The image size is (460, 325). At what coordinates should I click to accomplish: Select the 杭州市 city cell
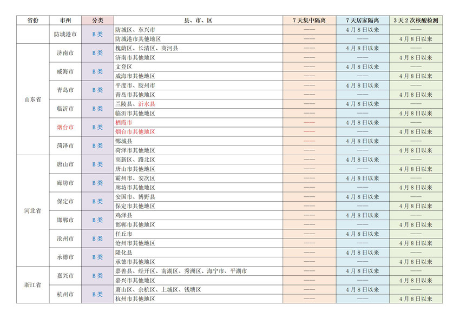tap(65, 294)
